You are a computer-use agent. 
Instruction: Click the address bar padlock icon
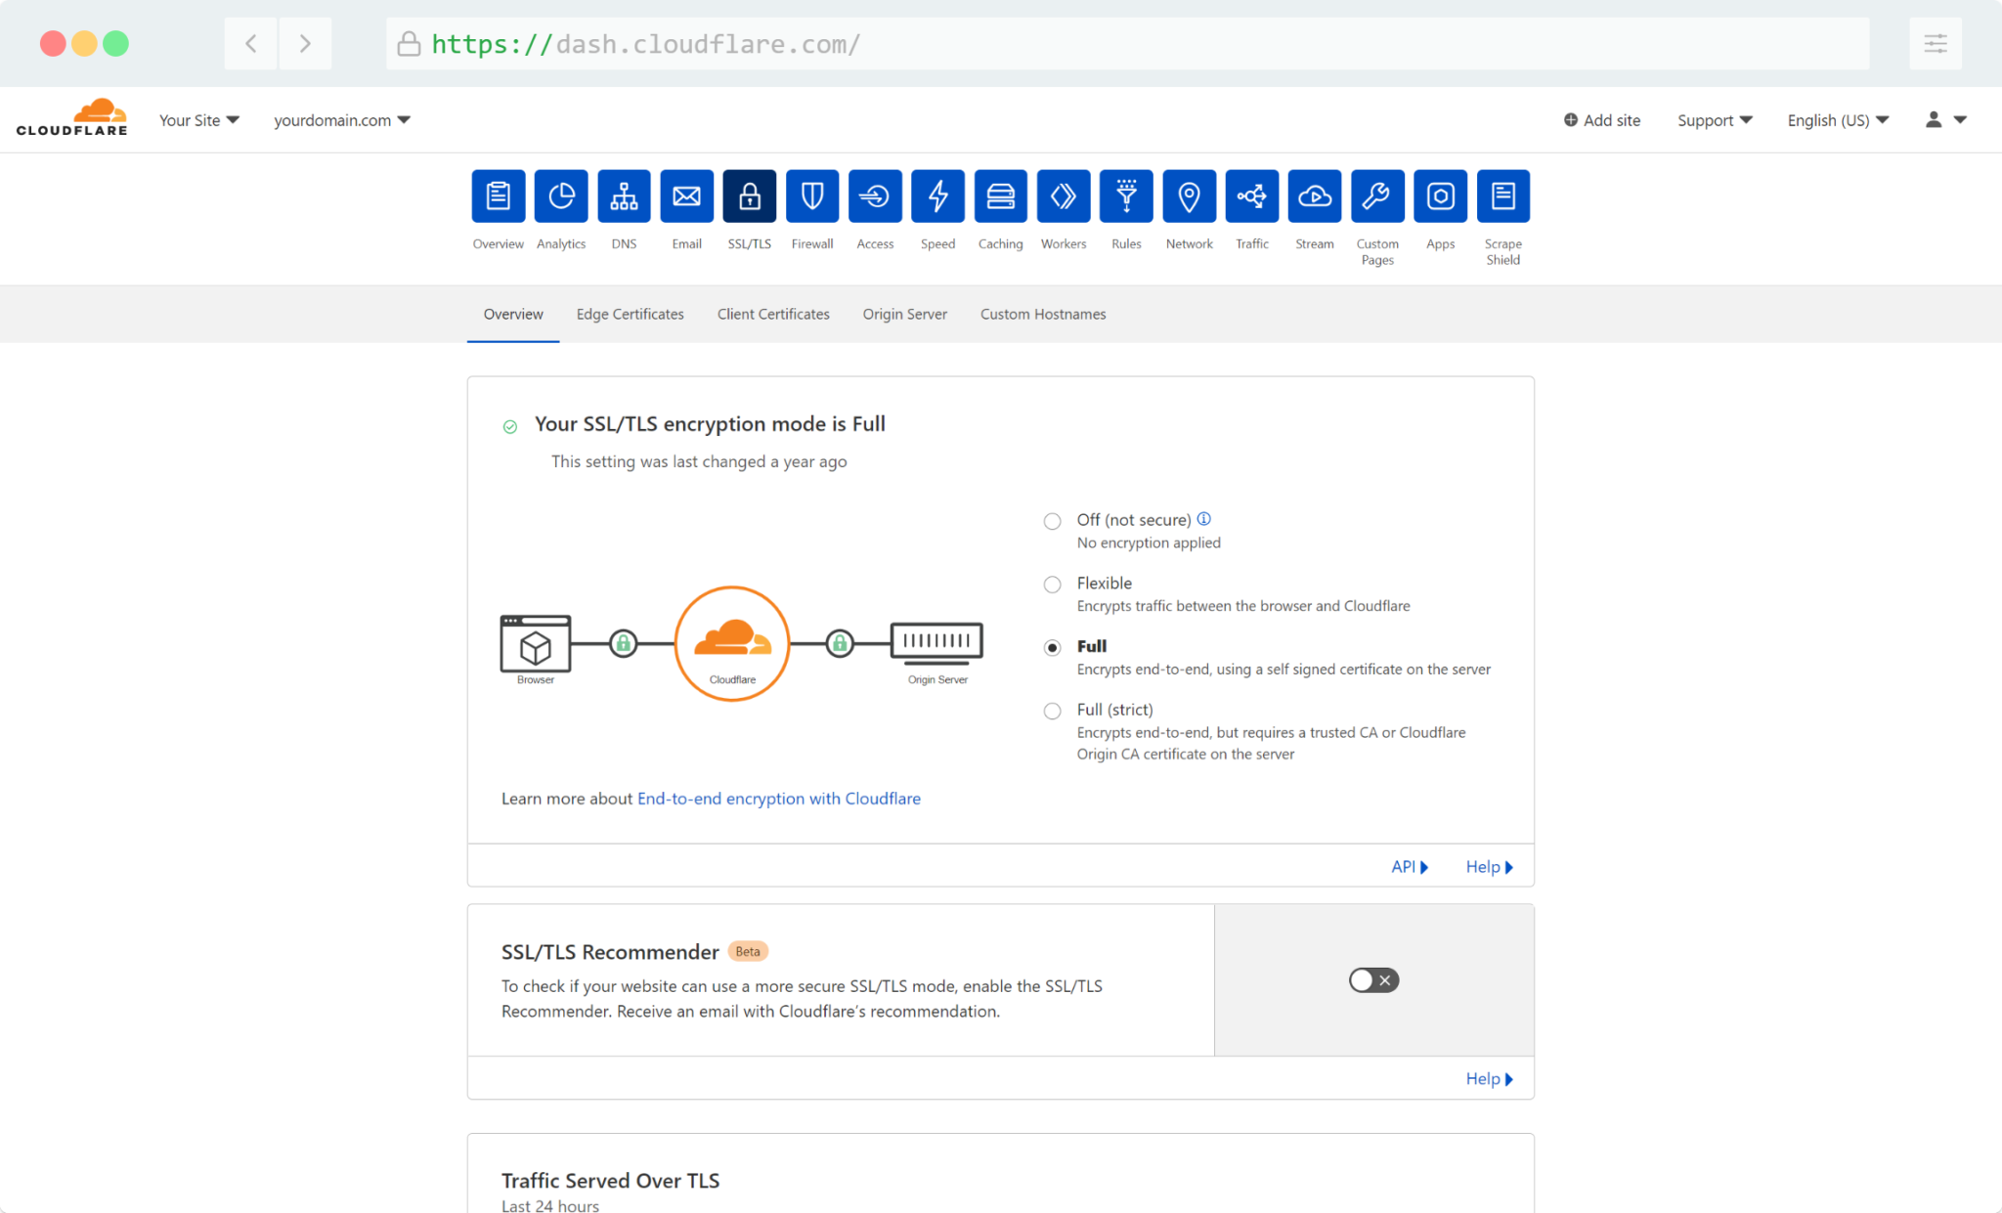click(409, 43)
